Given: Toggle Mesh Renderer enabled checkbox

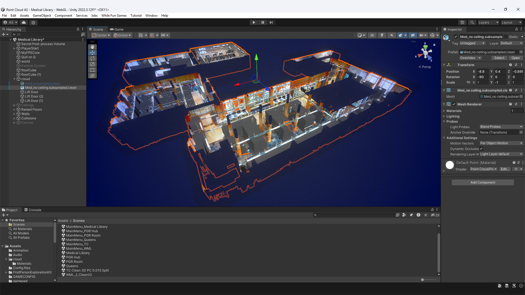Looking at the screenshot, I should tap(454, 104).
